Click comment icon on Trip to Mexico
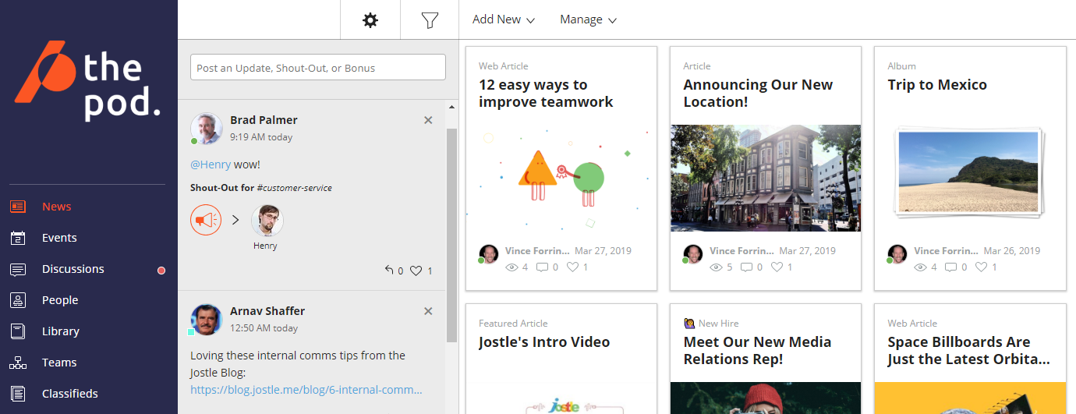 click(950, 267)
